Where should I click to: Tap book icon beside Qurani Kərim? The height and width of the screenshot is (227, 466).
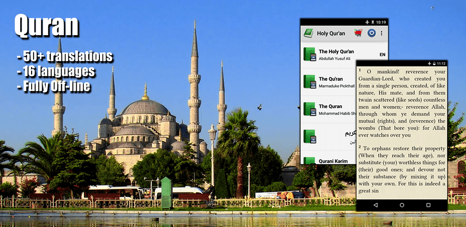coord(309,160)
